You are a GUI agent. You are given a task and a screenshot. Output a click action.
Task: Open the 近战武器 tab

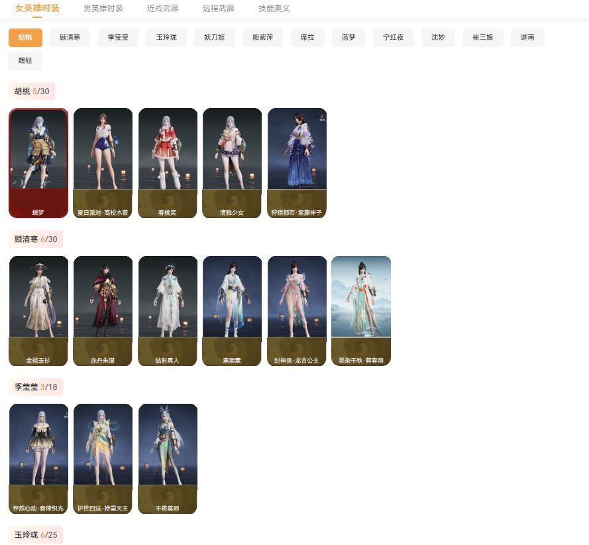coord(162,9)
